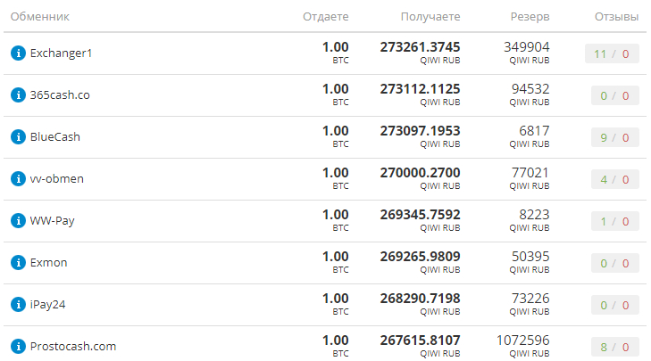The height and width of the screenshot is (361, 651).
Task: Click the Обменник column header
Action: tap(40, 17)
